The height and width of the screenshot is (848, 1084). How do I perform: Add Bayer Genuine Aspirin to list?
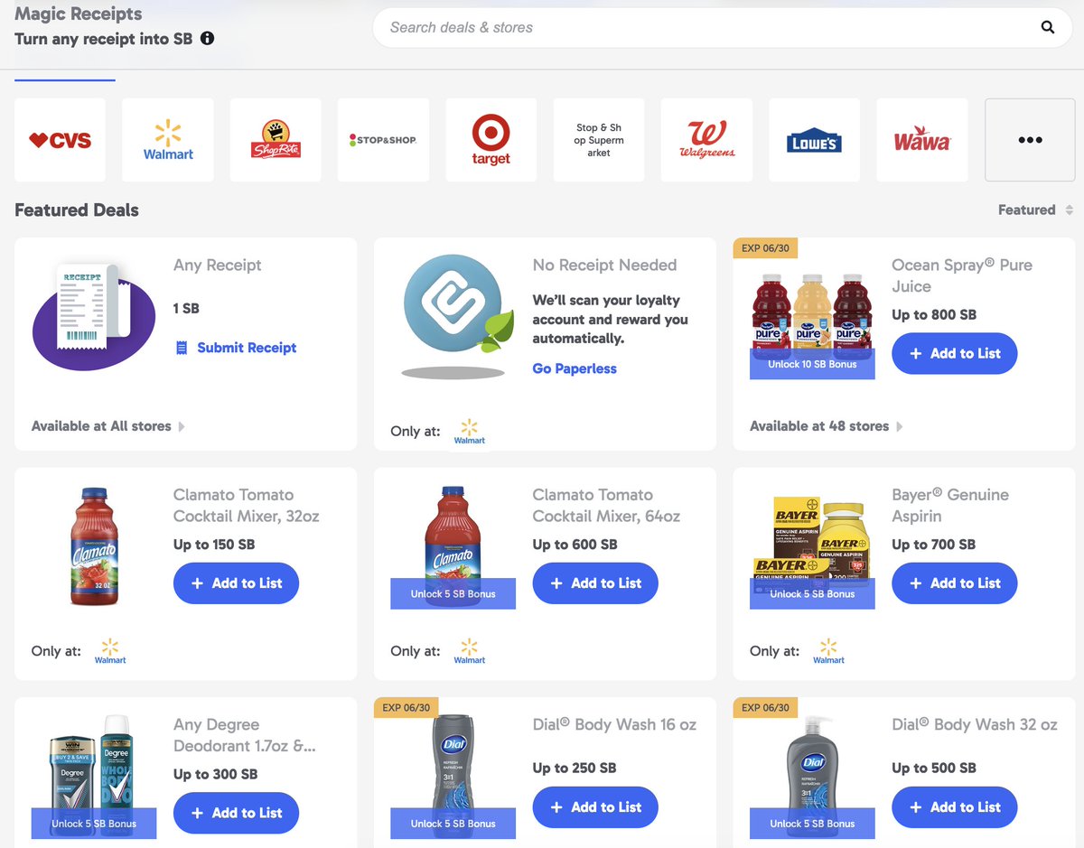[x=955, y=583]
